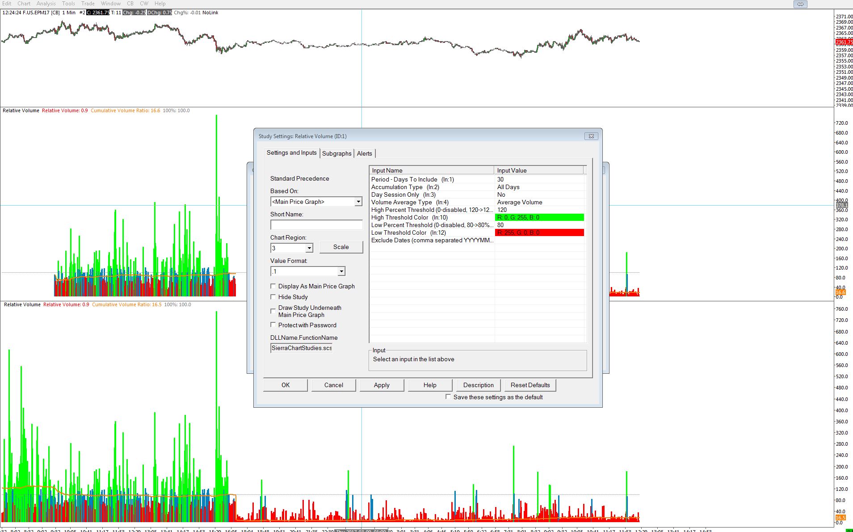
Task: Expand the Chart Region dropdown
Action: coord(309,248)
